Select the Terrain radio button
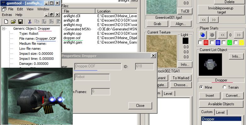Image resolution: width=246 pixels, height=125 pixels. pyautogui.click(x=225, y=87)
